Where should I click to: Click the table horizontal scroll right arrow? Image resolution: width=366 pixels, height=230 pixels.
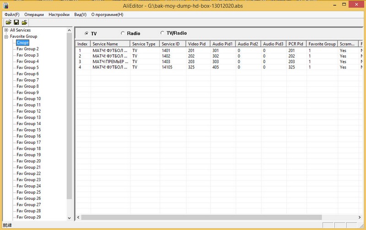[x=360, y=217]
